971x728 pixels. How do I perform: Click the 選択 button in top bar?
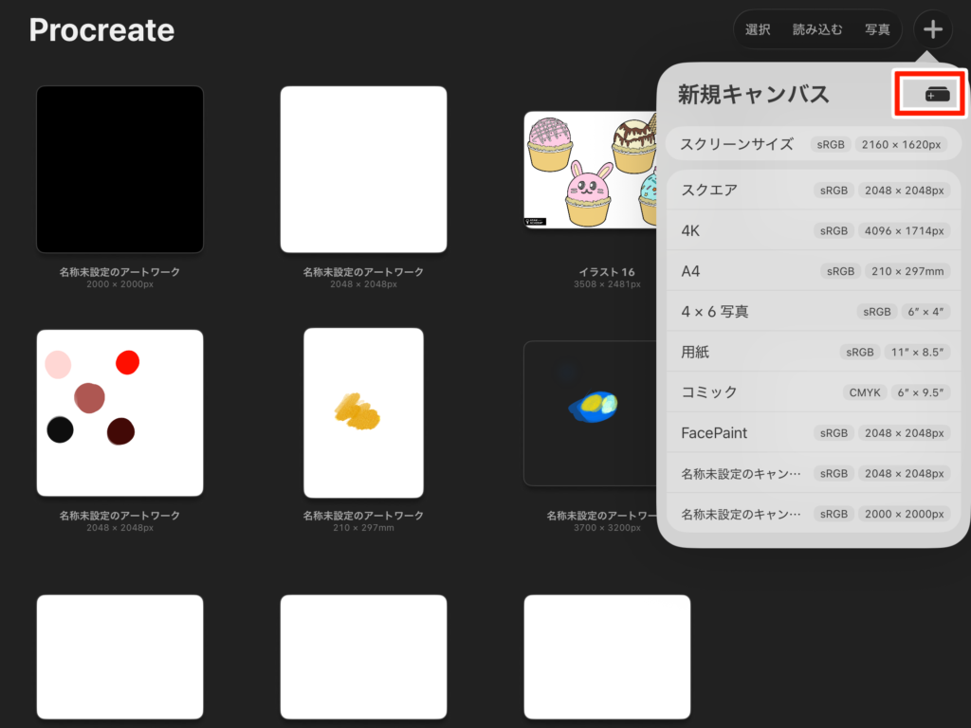point(758,29)
